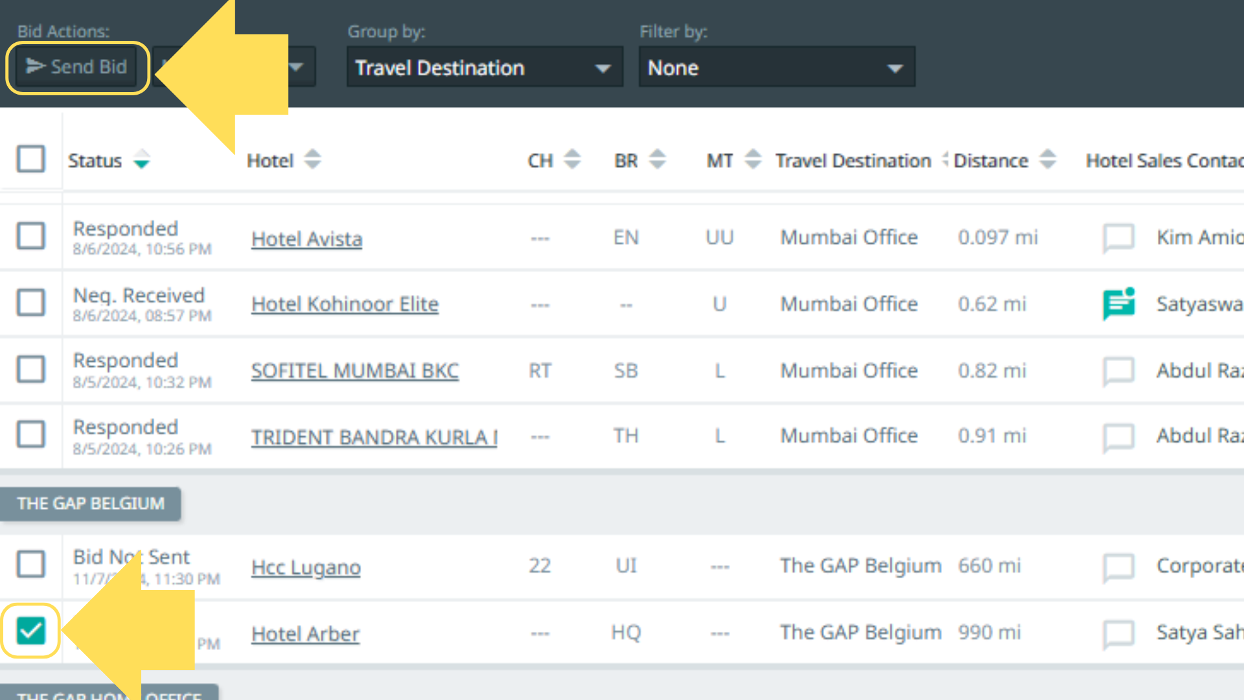Open TRIDENT BANDRA KURLA hotel link
The width and height of the screenshot is (1244, 700).
coord(374,437)
